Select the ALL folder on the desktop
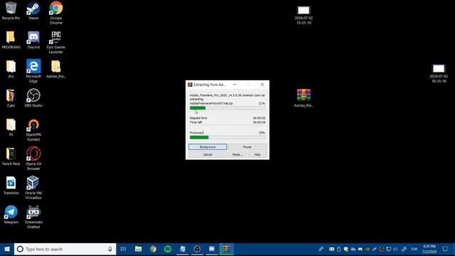 click(11, 69)
